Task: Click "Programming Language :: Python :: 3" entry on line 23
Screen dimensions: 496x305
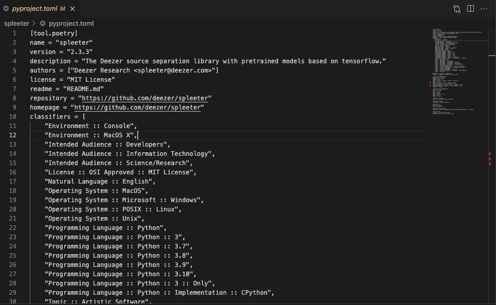Action: pyautogui.click(x=115, y=237)
